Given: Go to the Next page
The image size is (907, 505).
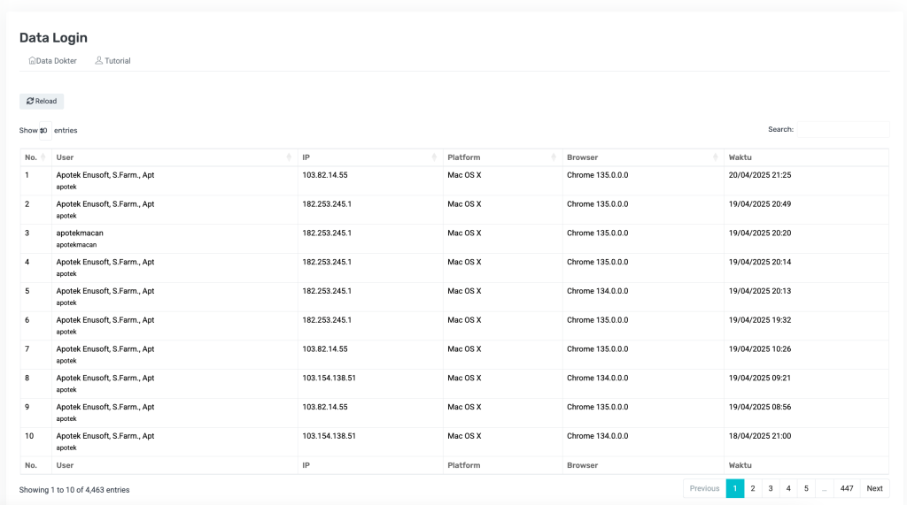Looking at the screenshot, I should click(x=874, y=488).
